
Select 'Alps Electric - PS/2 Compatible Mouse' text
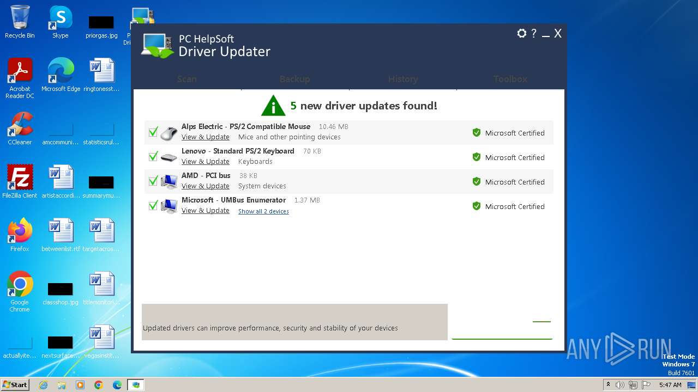click(246, 126)
